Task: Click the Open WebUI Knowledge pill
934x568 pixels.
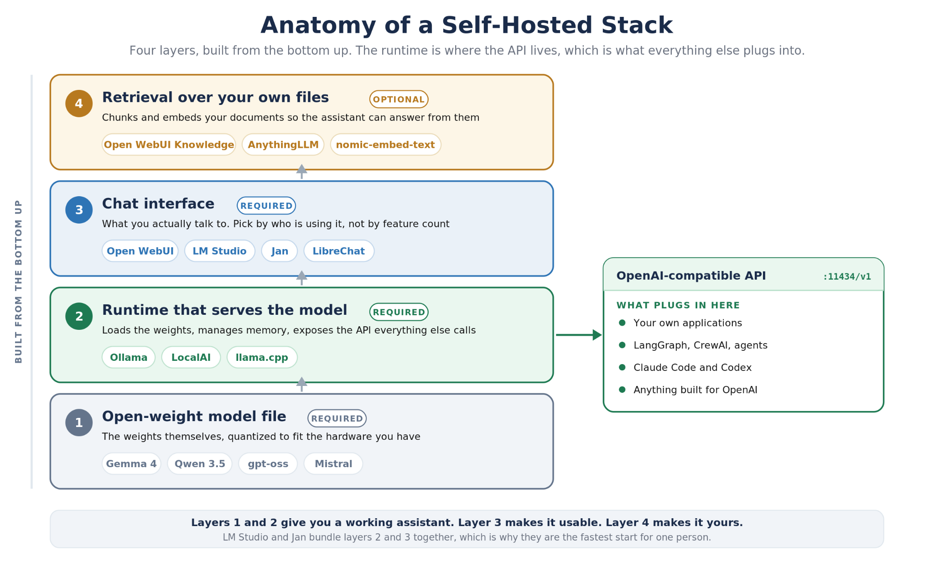Action: coord(169,145)
